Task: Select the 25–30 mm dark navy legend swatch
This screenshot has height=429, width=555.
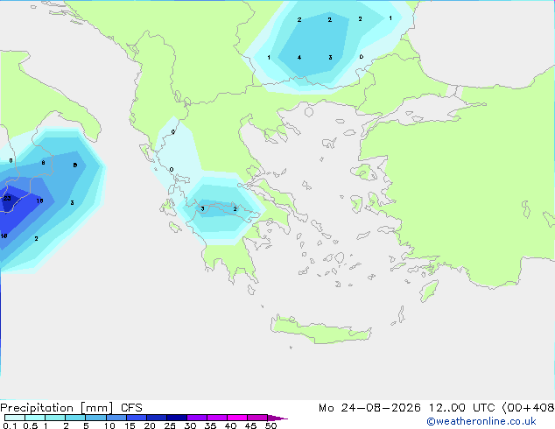Action: [176, 418]
